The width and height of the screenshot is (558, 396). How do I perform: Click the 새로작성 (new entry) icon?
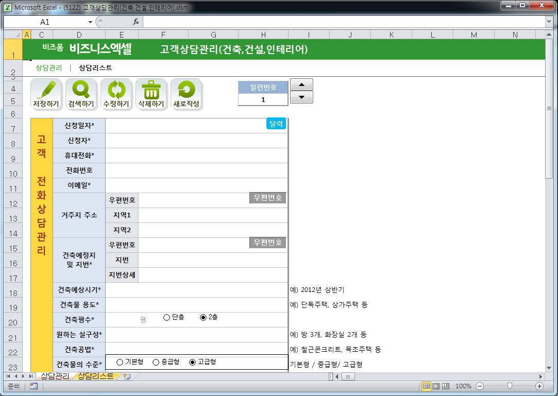(185, 91)
